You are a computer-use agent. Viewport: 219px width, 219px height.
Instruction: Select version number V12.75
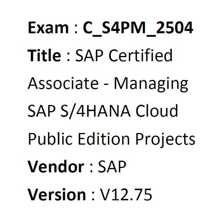(x=126, y=195)
